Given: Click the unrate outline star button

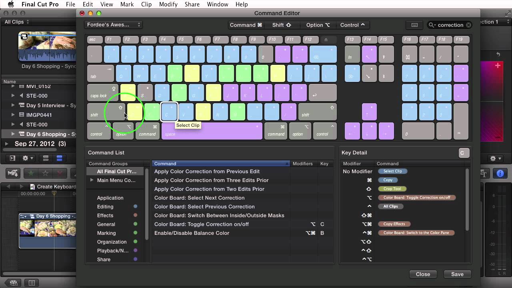Looking at the screenshot, I should tap(46, 174).
